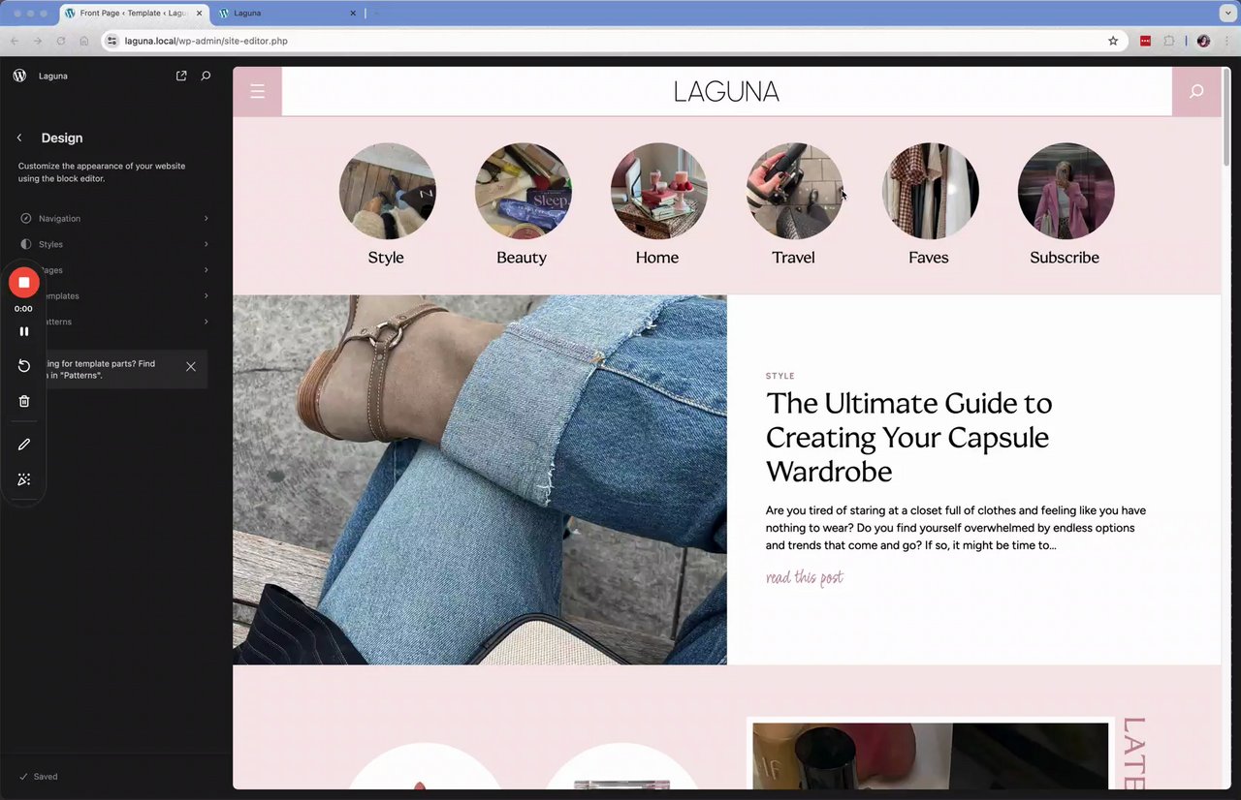The height and width of the screenshot is (800, 1241).
Task: Click the red browser extension icon
Action: pos(1145,41)
